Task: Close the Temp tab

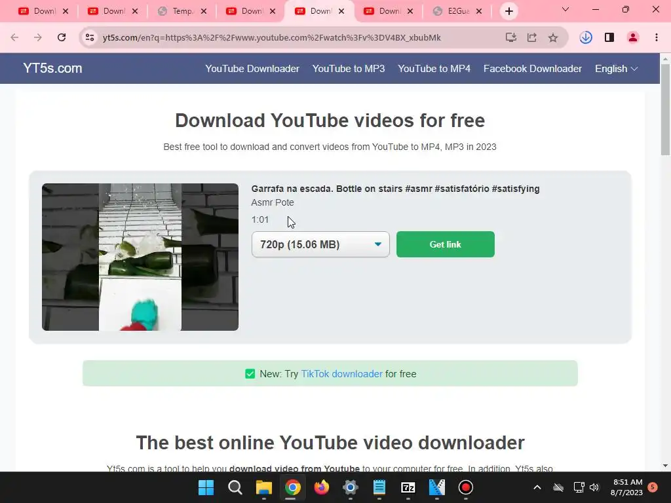Action: (x=204, y=11)
